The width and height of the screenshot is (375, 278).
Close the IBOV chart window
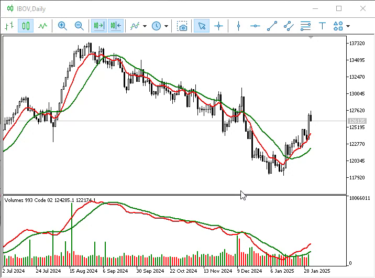[363, 8]
